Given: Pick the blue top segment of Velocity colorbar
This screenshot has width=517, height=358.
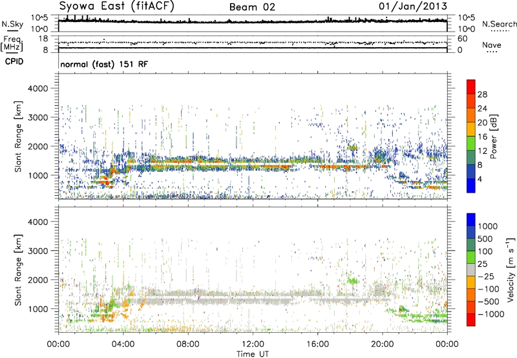Looking at the screenshot, I should pos(471,220).
